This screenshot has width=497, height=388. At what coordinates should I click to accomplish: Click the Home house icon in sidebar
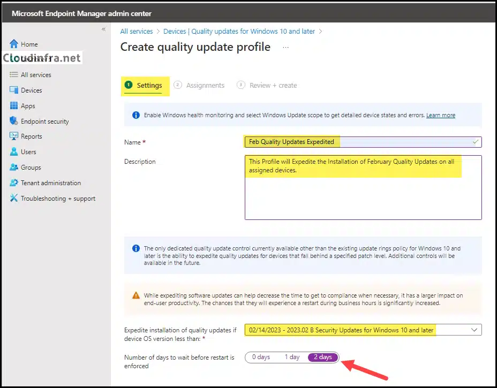[x=13, y=44]
